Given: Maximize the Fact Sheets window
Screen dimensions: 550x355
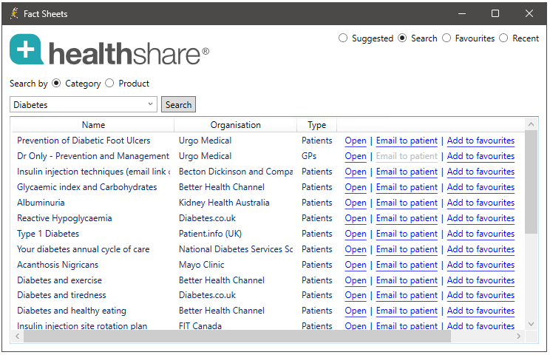Looking at the screenshot, I should 495,13.
